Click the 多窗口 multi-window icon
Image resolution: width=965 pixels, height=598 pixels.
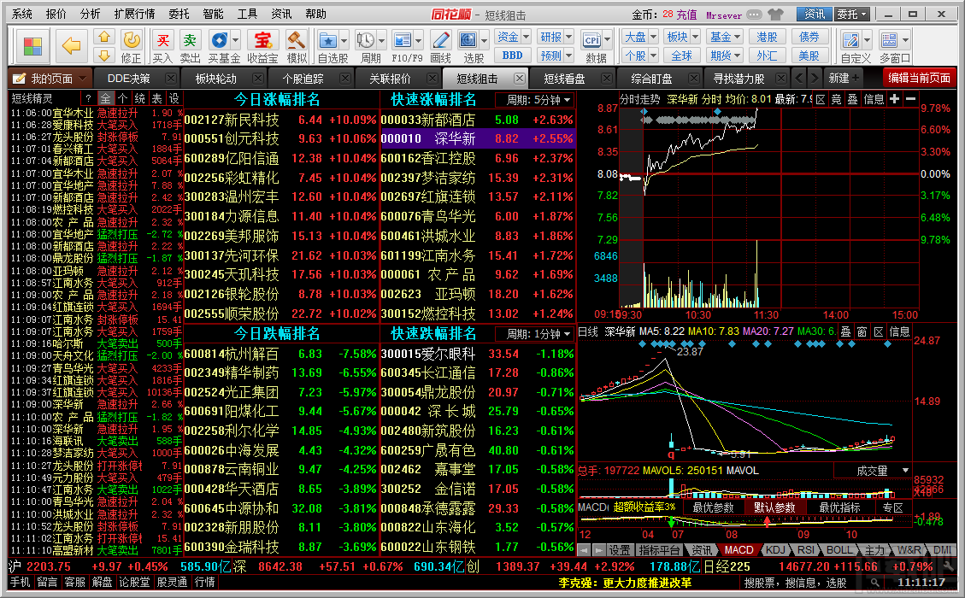point(889,41)
